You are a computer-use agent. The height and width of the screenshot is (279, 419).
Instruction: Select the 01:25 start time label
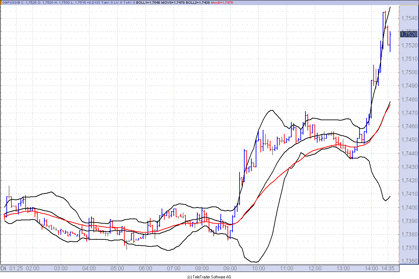[15, 268]
